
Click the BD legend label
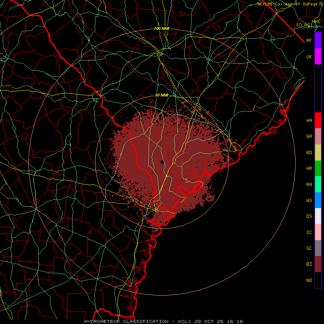click(x=309, y=153)
